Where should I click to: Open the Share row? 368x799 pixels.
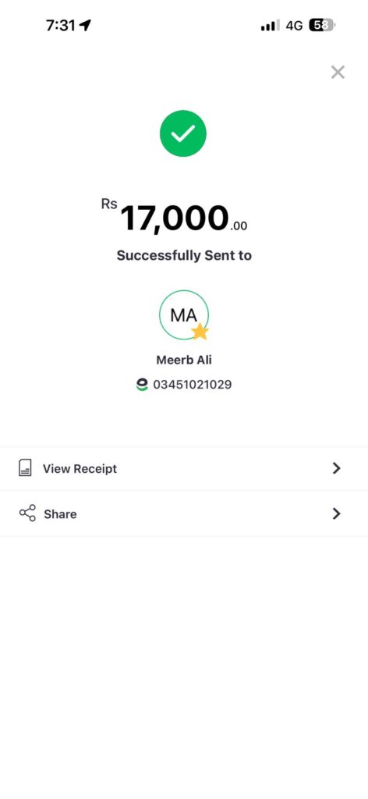click(x=184, y=513)
